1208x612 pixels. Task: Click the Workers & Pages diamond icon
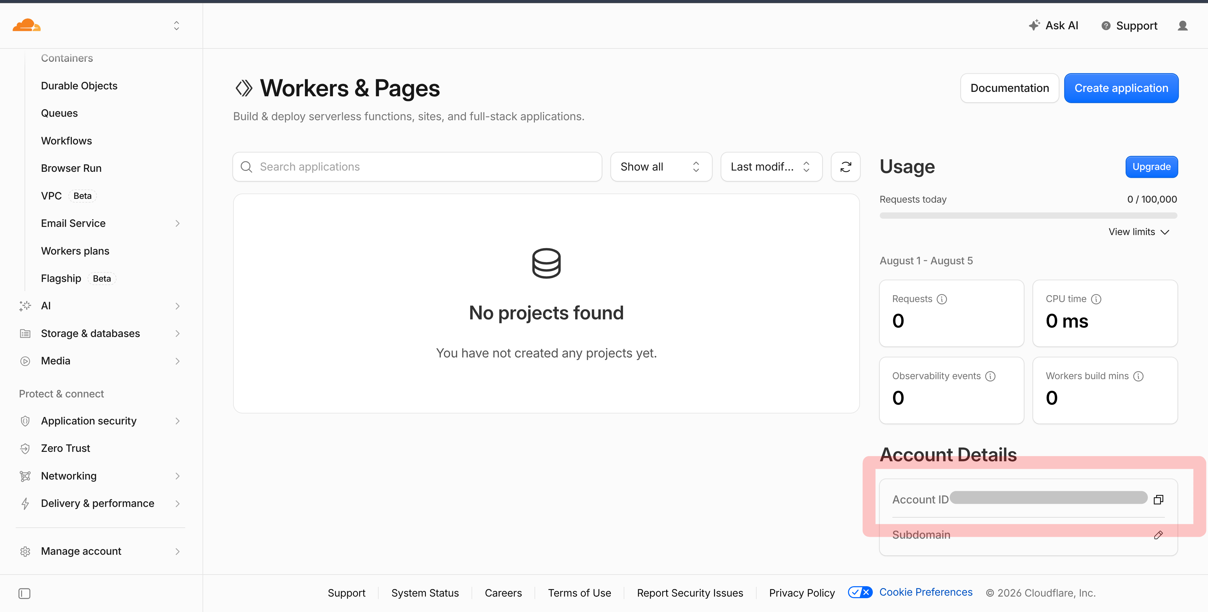pyautogui.click(x=244, y=88)
